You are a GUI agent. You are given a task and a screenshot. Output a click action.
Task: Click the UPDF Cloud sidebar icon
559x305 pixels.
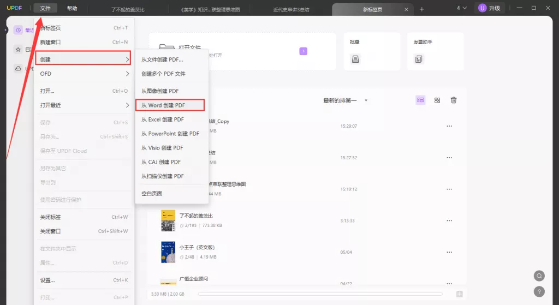[18, 68]
